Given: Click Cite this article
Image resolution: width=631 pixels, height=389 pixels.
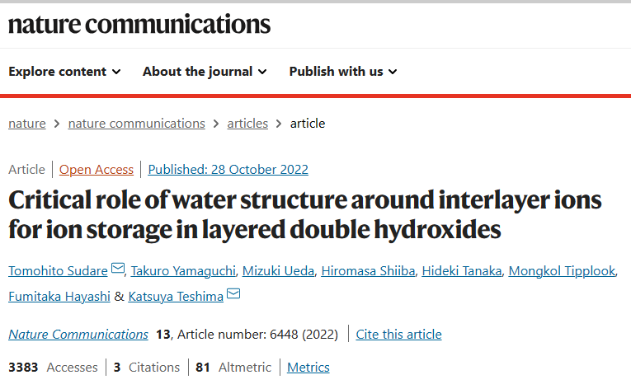Looking at the screenshot, I should click(398, 335).
